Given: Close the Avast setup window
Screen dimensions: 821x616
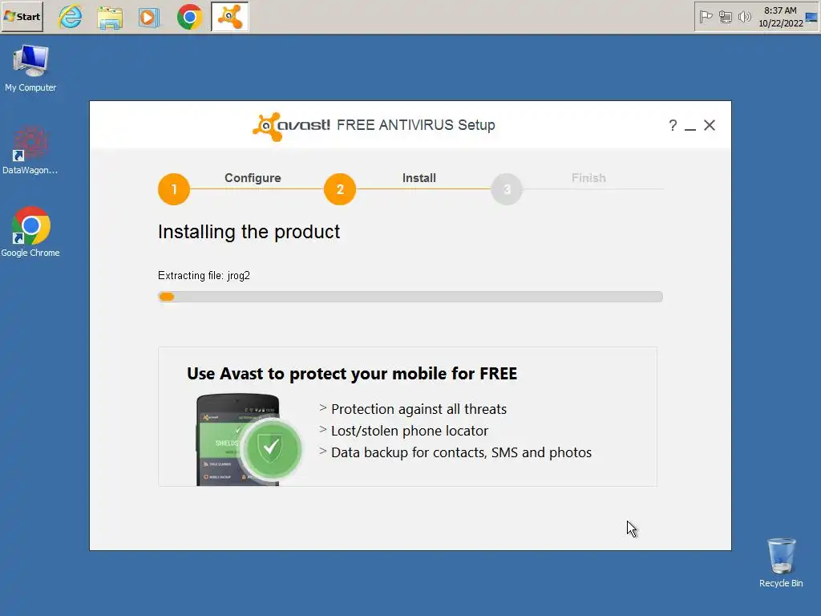Looking at the screenshot, I should point(710,125).
